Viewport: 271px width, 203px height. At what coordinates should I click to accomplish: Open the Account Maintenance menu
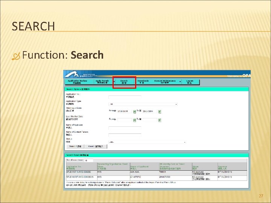[165, 82]
